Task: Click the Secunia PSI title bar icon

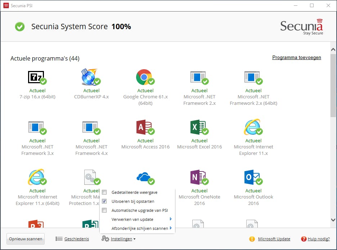Action: 6,6
